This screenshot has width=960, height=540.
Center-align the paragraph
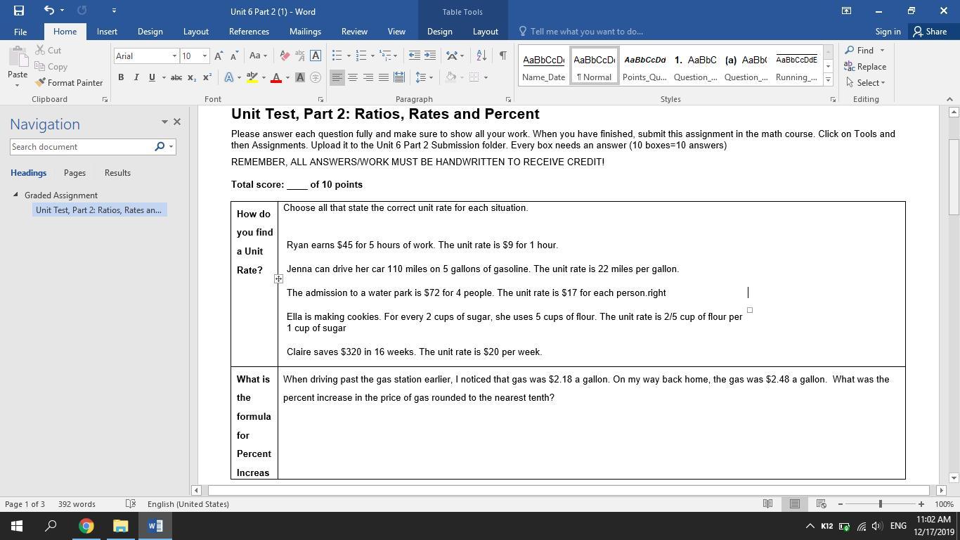353,77
